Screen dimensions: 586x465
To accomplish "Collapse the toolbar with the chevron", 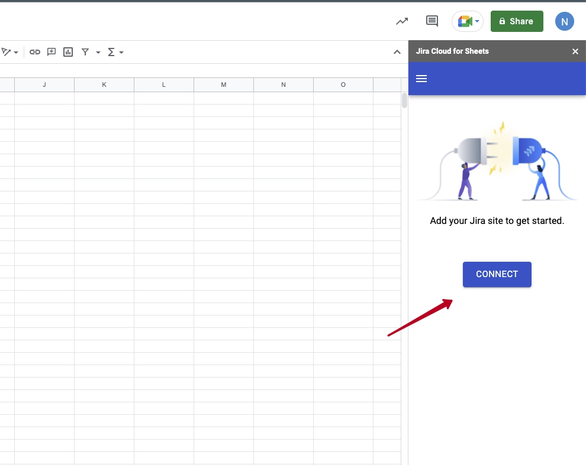I will tap(397, 52).
